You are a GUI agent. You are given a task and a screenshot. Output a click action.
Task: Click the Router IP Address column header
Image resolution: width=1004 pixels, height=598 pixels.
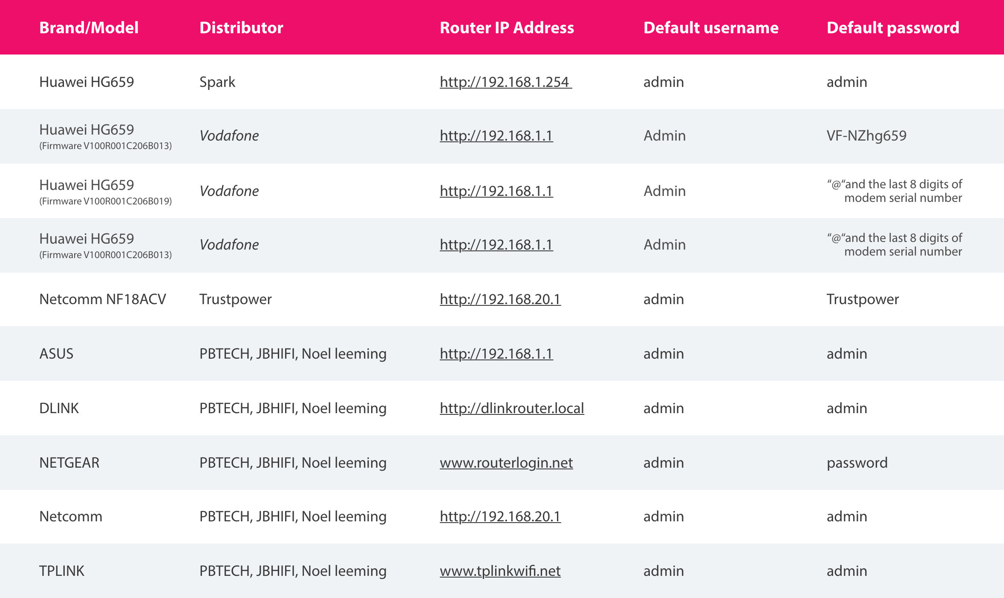tap(507, 28)
